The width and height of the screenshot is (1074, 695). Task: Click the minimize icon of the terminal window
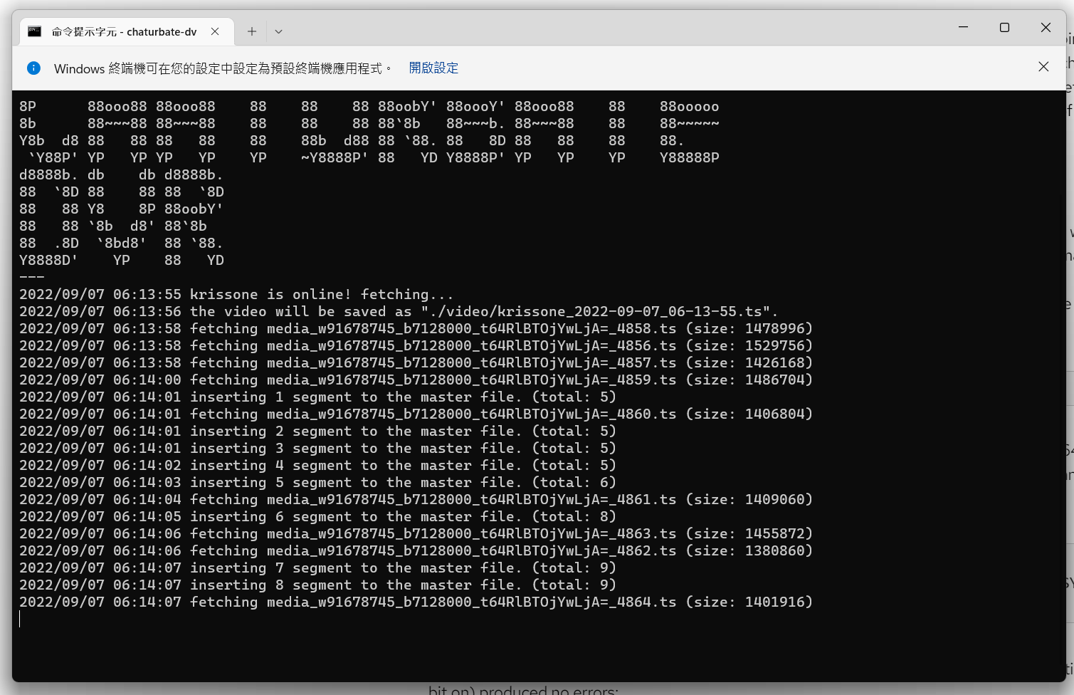963,27
